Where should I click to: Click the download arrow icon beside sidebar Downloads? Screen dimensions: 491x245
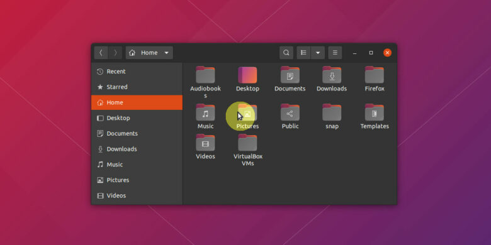coord(100,149)
